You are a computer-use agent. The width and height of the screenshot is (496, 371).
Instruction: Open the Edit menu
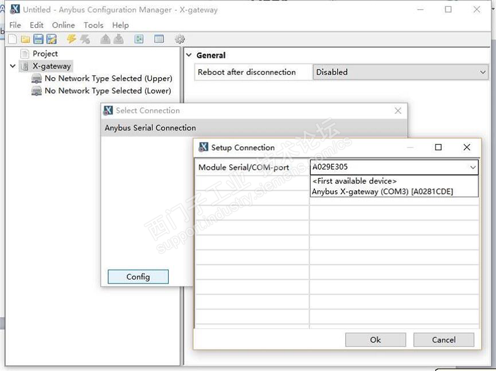(x=37, y=25)
